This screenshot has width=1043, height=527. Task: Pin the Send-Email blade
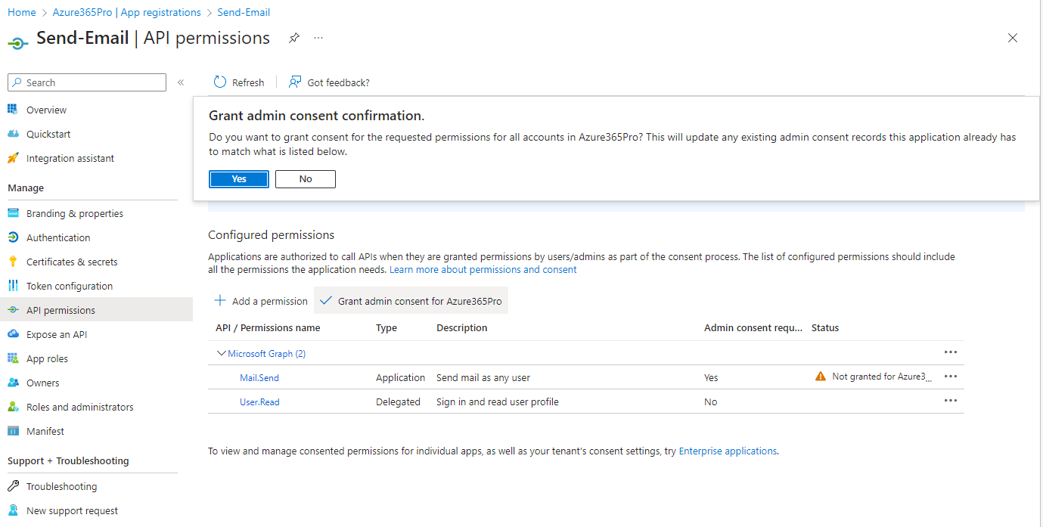[x=294, y=38]
